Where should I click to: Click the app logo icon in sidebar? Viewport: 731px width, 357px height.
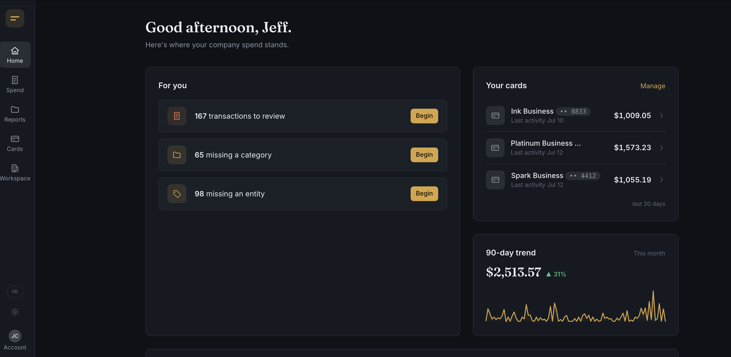click(x=15, y=18)
